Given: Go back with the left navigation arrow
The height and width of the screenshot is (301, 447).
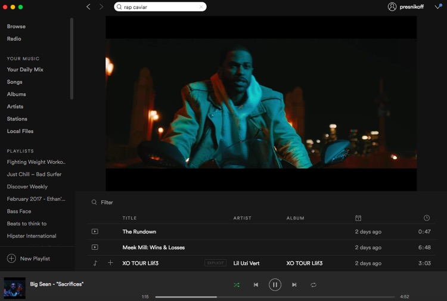Looking at the screenshot, I should [x=88, y=7].
